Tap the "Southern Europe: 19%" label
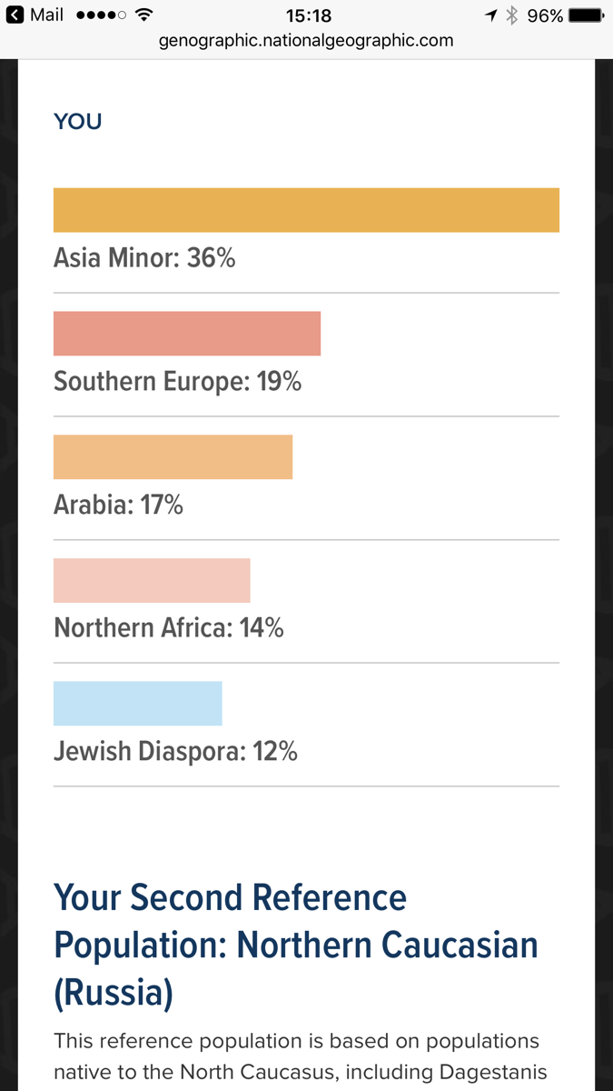The width and height of the screenshot is (613, 1091). pos(177,381)
